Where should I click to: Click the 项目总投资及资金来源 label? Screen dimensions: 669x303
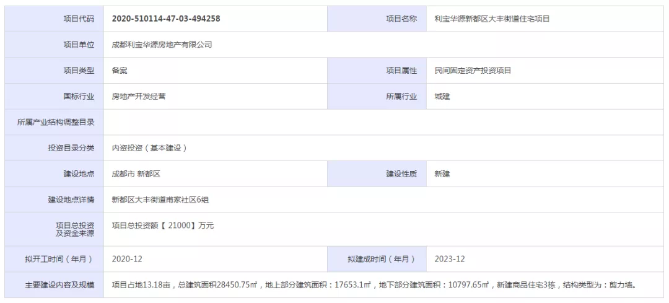pos(75,230)
